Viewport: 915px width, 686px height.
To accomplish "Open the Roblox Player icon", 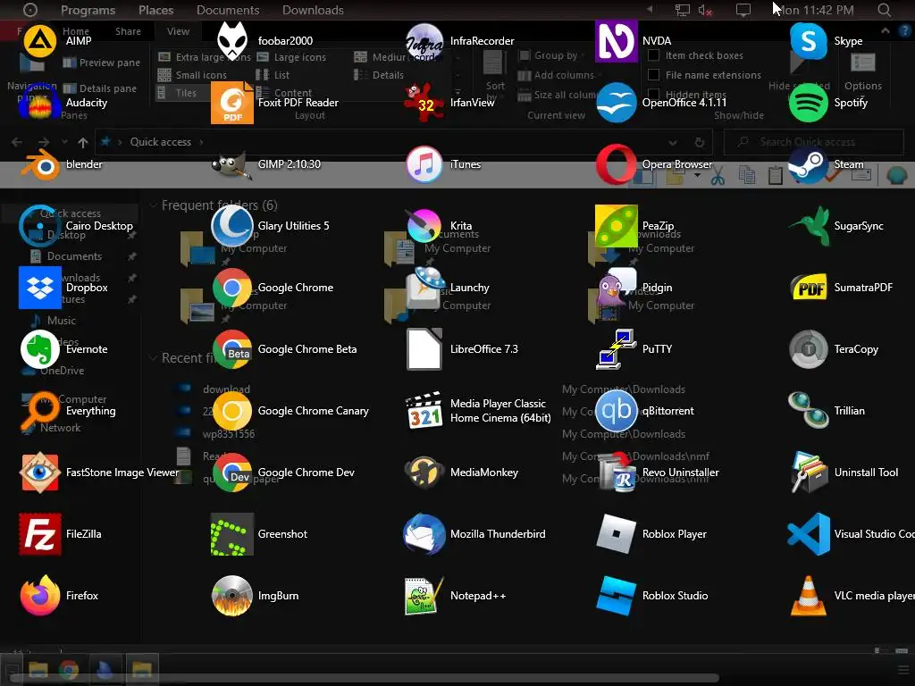I will pos(617,534).
